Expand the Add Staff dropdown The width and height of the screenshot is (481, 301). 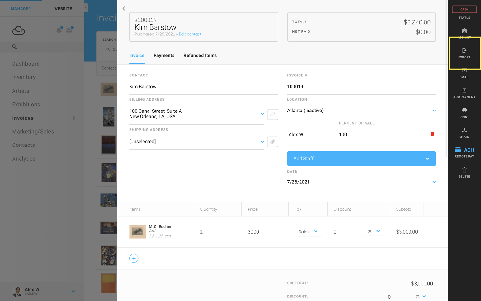click(427, 158)
